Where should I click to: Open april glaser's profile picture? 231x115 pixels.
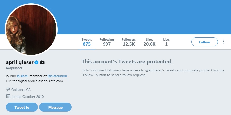31,30
